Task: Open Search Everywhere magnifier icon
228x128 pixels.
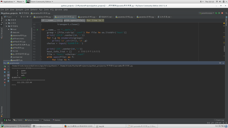Action: [226, 13]
